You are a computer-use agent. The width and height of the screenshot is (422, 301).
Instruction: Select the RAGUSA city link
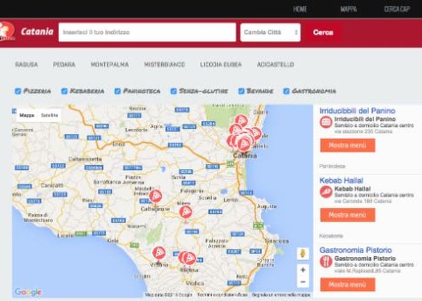pyautogui.click(x=26, y=65)
